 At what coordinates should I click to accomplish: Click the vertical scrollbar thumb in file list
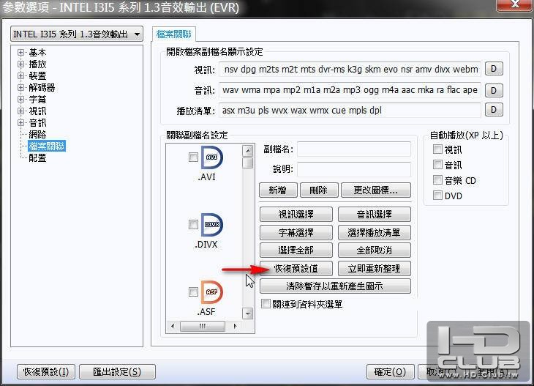coord(247,163)
